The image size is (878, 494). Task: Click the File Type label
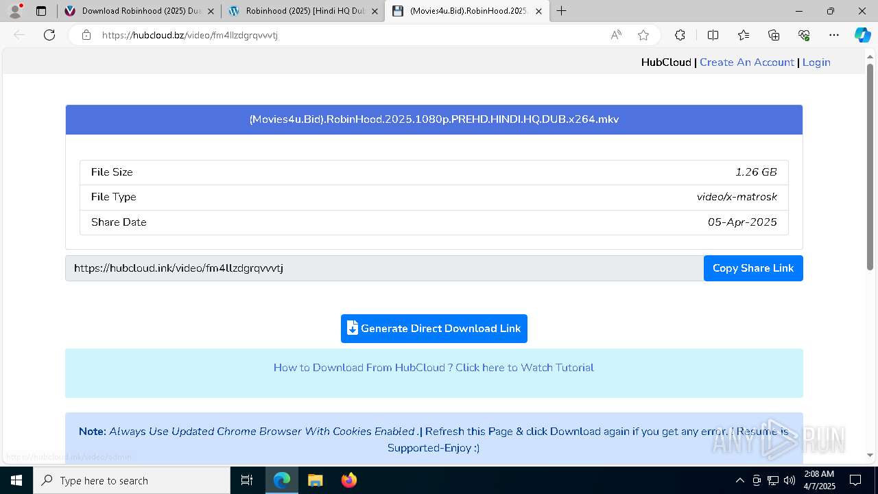click(x=114, y=197)
